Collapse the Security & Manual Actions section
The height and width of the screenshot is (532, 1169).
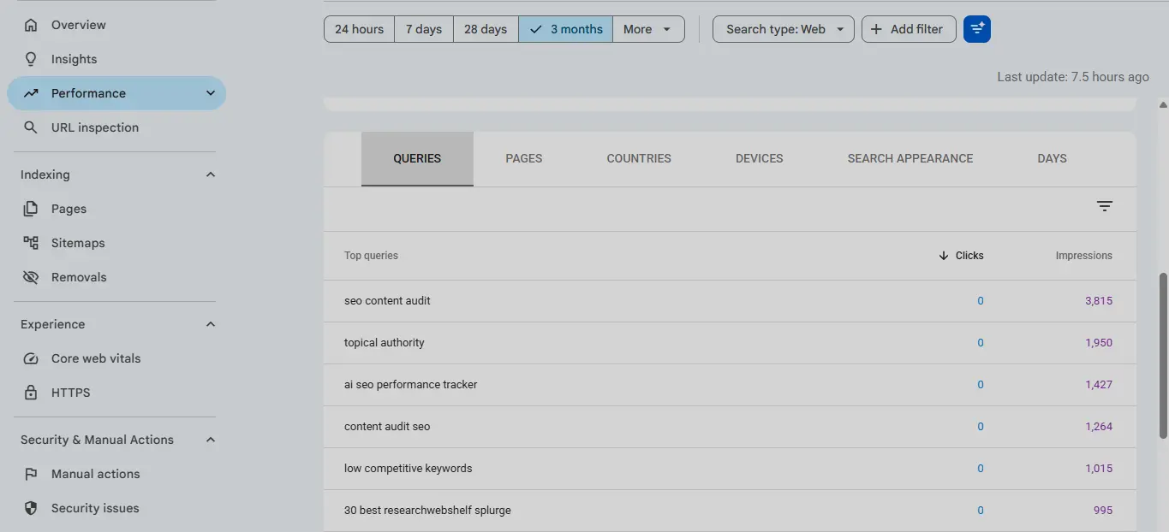[211, 440]
